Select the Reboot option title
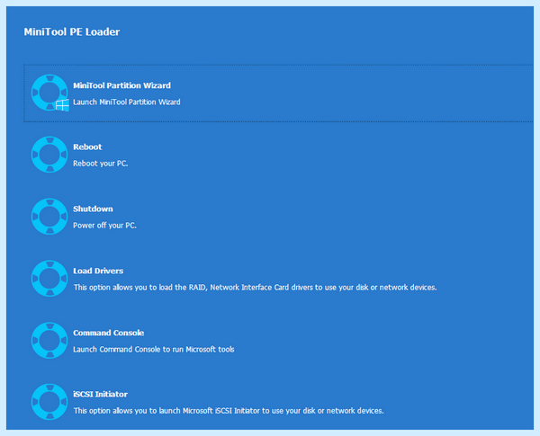Screen dimensions: 540x436 (x=87, y=147)
